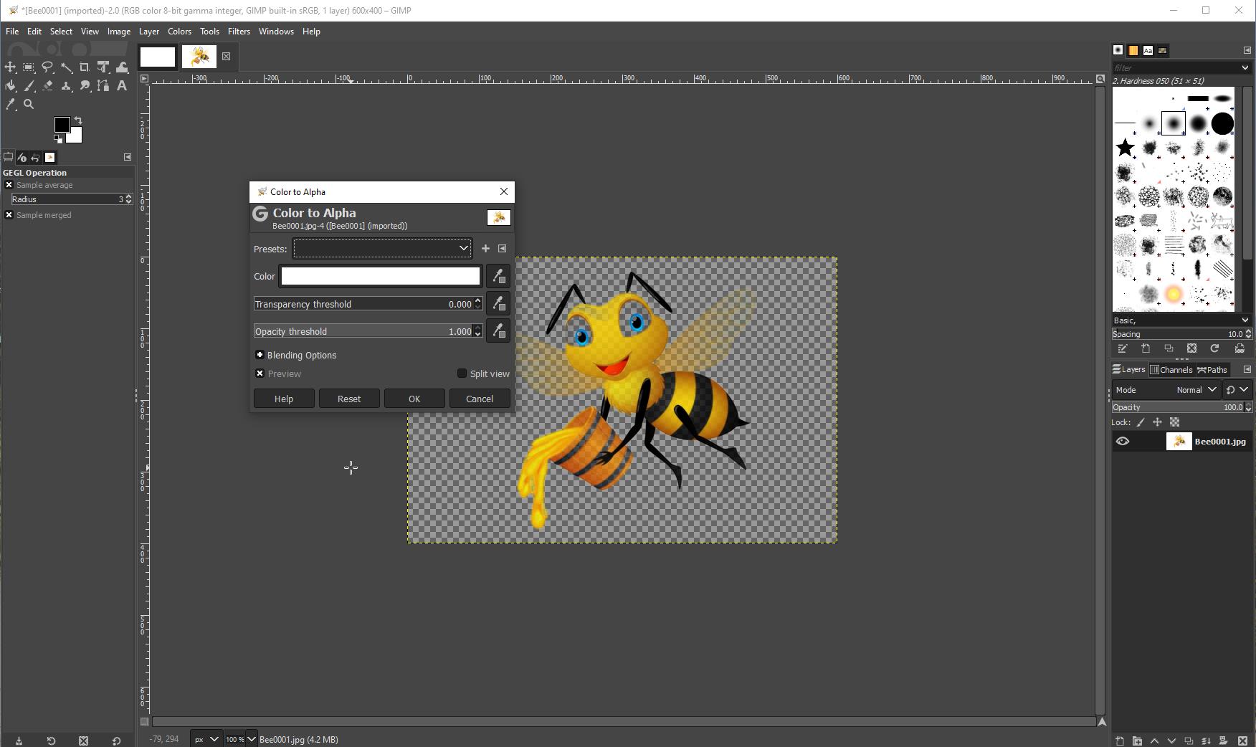Pick the Bucket Fill tool
The width and height of the screenshot is (1256, 747).
tap(10, 86)
